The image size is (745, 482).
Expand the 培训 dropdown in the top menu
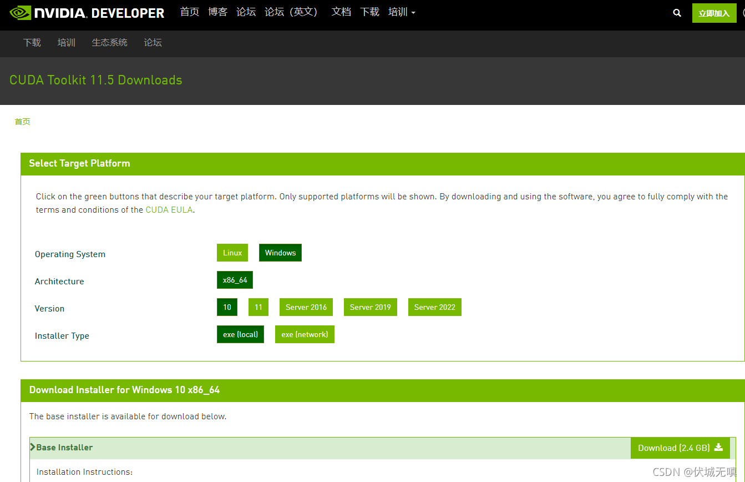pos(402,12)
